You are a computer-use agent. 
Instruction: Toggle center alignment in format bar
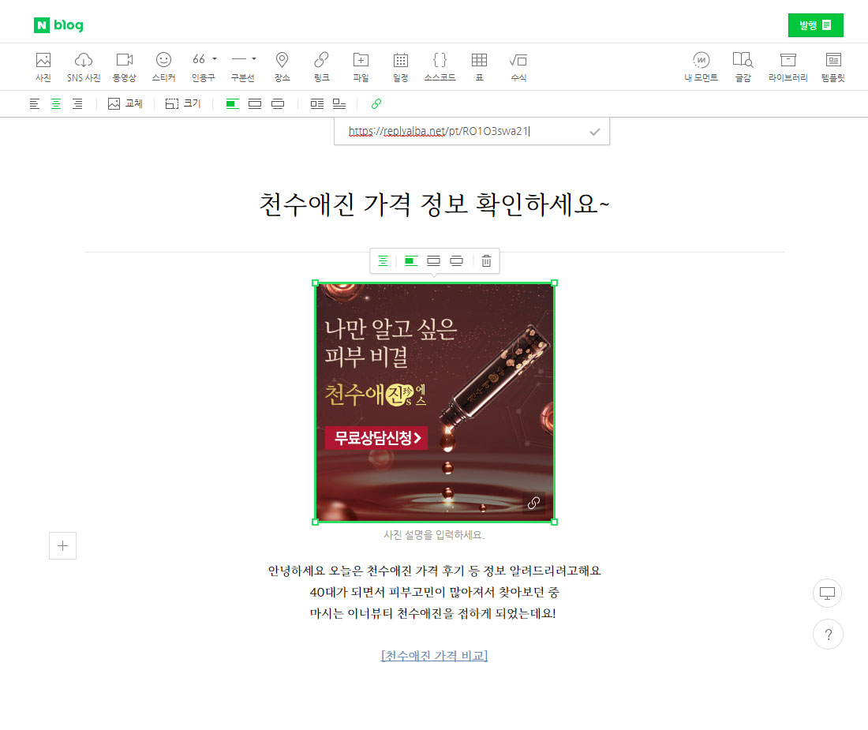[56, 104]
